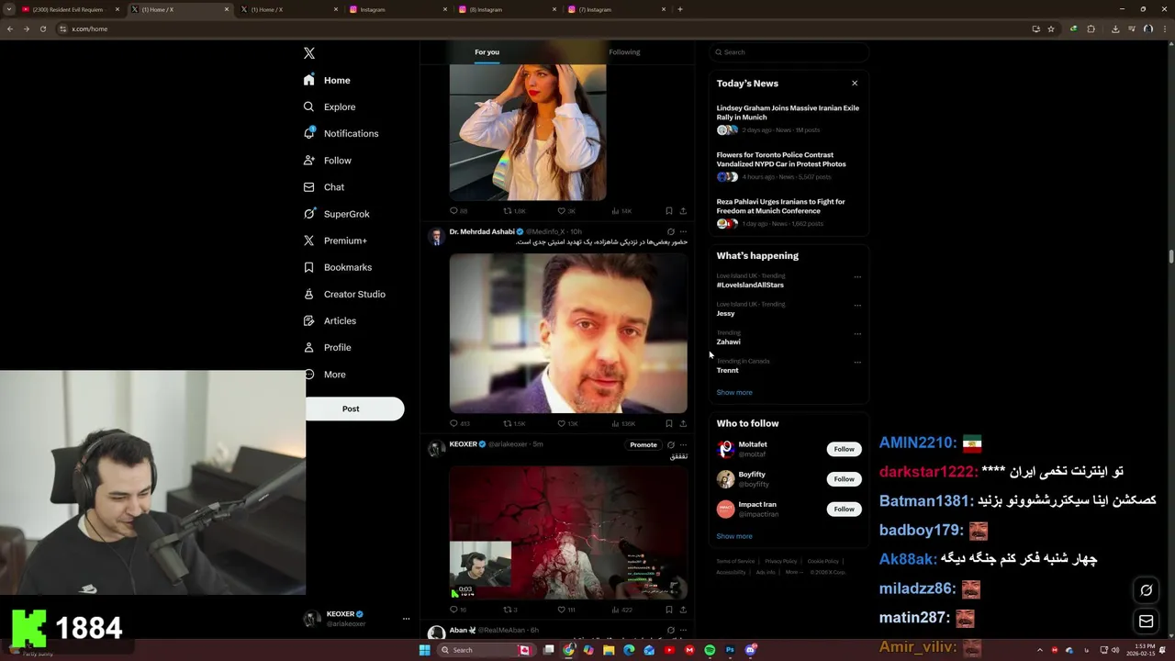
Task: Open KEOXER account switcher menu
Action: 358,619
